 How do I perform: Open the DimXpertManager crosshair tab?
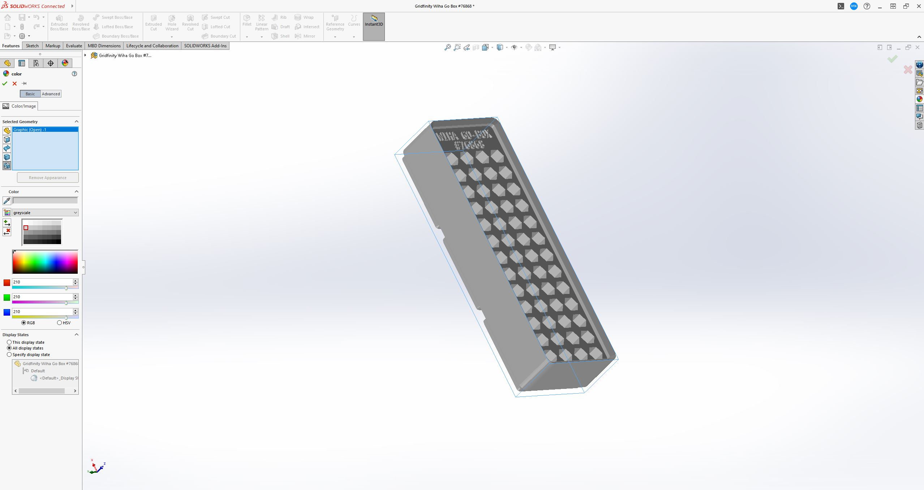click(51, 63)
